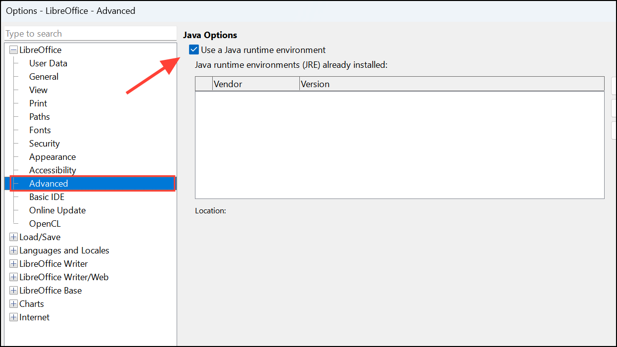Open the Security settings page
The width and height of the screenshot is (617, 347).
coord(44,143)
